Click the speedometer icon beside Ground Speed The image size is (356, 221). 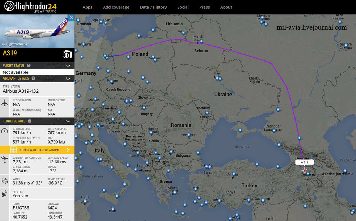click(5, 131)
